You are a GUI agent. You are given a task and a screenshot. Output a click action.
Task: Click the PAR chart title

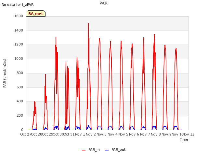point(103,3)
